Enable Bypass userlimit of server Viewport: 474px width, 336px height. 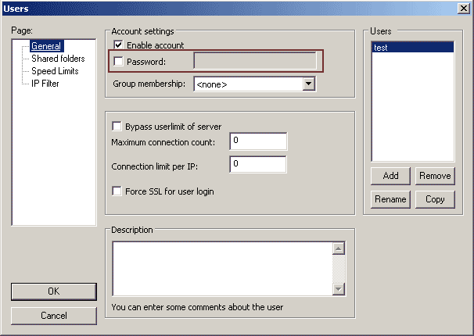tap(117, 126)
